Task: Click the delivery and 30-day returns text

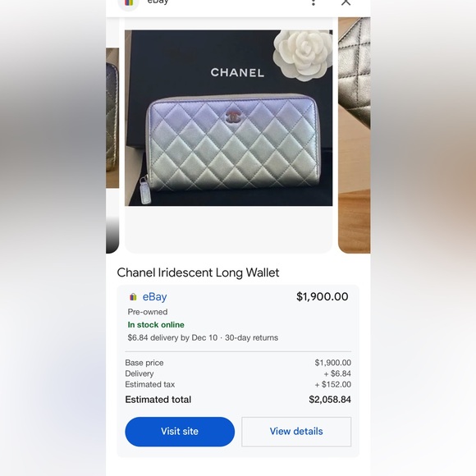Action: tap(203, 337)
